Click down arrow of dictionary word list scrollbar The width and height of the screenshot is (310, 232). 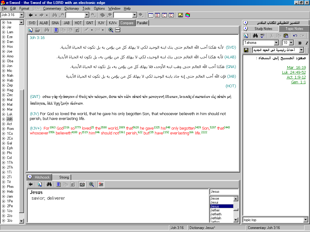(236, 220)
